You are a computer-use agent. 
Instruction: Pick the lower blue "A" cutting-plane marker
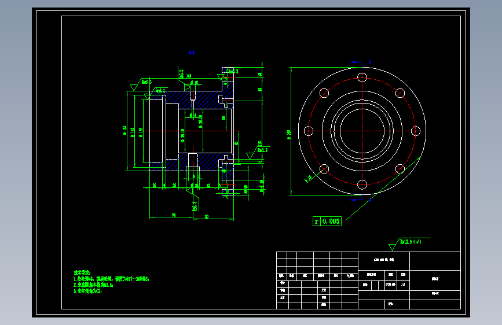tap(370, 200)
